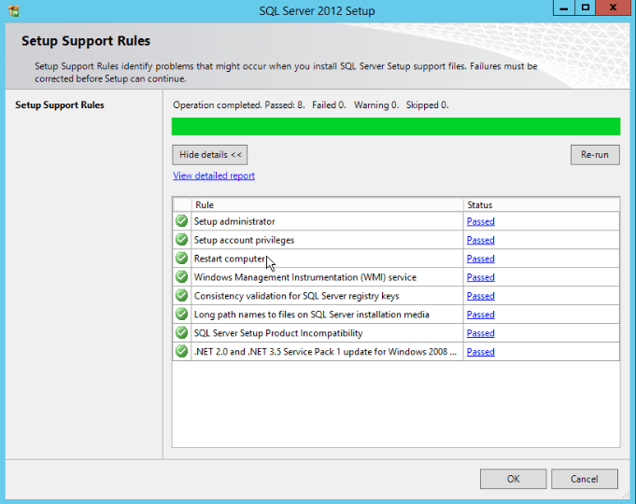Open the View detailed report link
The width and height of the screenshot is (636, 504).
[x=214, y=176]
